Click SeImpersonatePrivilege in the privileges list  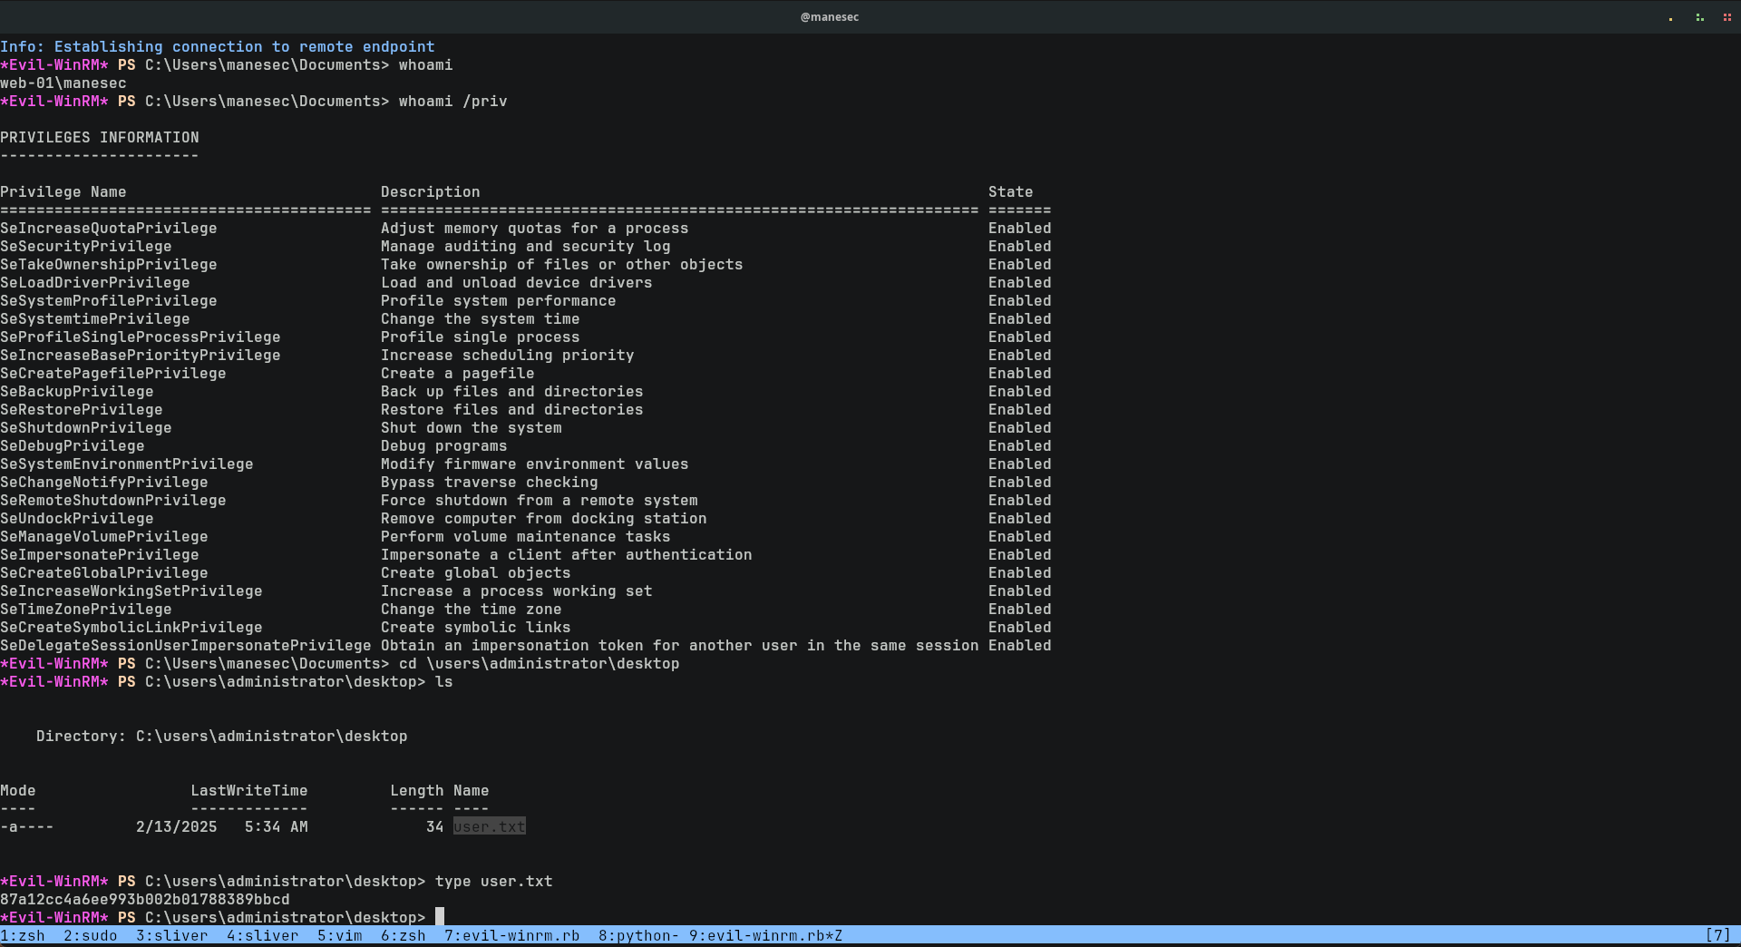(x=100, y=554)
